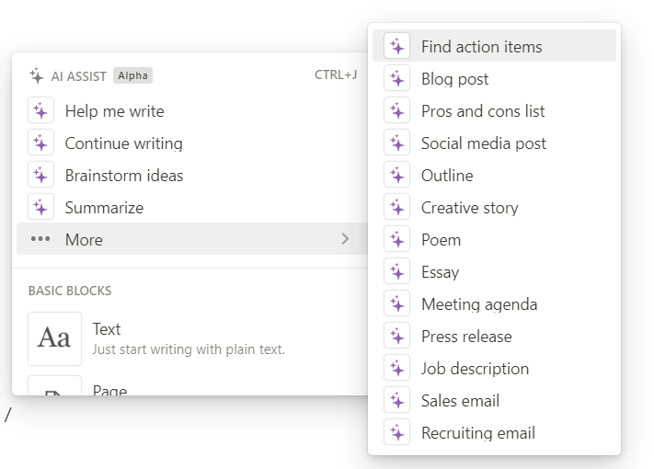Click the sparkle icon beside Blog post
654x469 pixels.
pos(396,78)
